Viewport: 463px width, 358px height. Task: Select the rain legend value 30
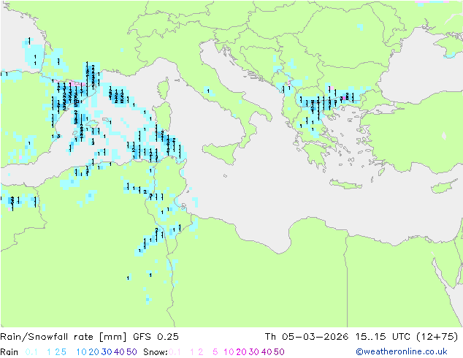(107, 352)
